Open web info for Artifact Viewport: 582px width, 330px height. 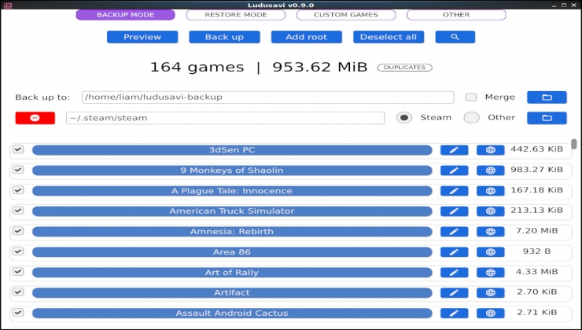point(490,292)
